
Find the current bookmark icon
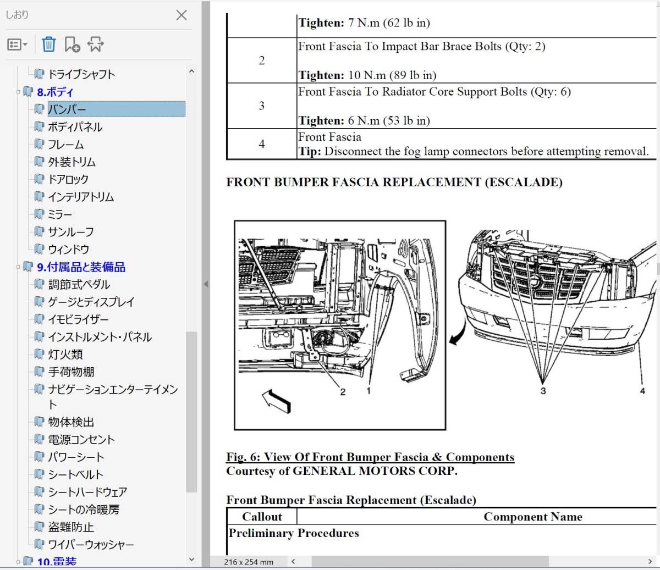coord(96,44)
